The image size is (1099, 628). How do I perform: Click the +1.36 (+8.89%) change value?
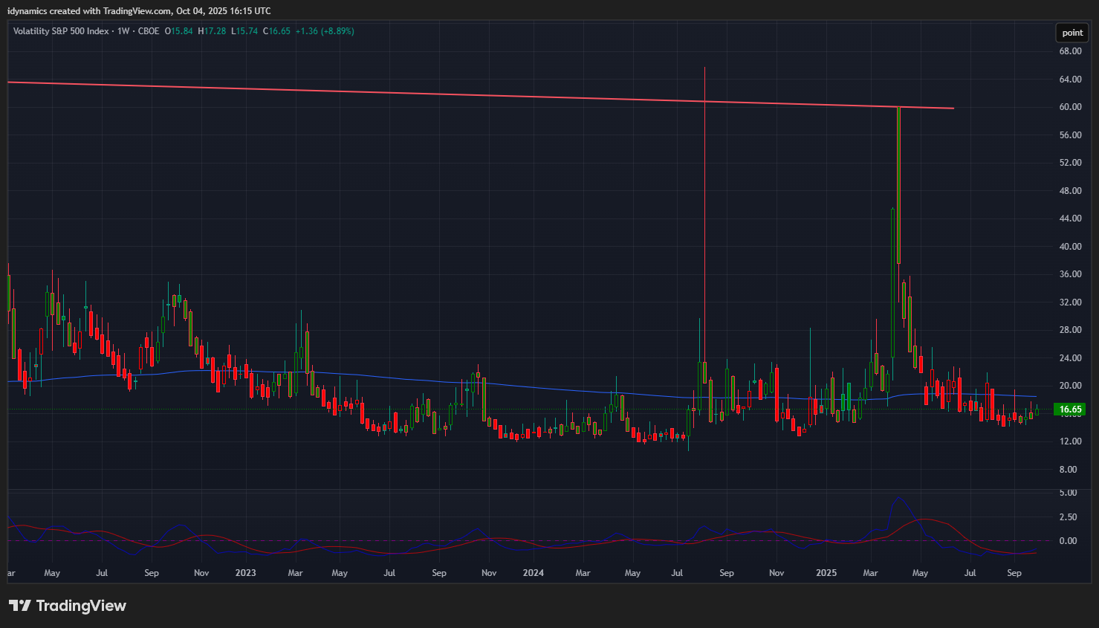click(325, 31)
